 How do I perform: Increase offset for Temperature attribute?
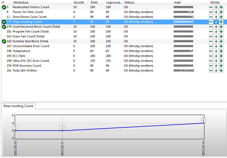pos(221,51)
